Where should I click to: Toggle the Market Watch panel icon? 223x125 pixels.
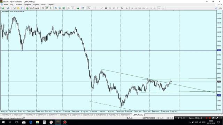click(x=14, y=8)
